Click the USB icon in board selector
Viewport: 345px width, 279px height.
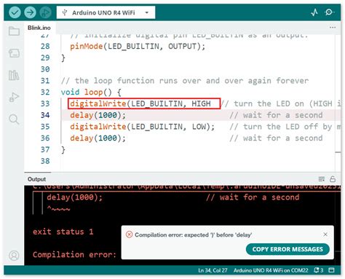pos(65,12)
